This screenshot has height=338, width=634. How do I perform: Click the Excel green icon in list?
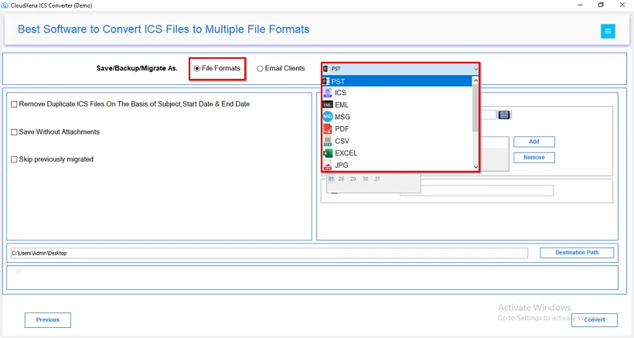(x=328, y=153)
